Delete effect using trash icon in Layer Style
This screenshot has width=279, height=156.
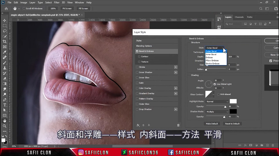(178, 125)
